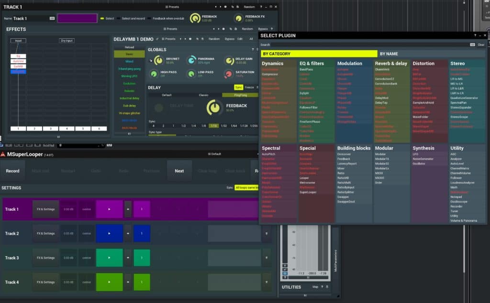Click Clear in the Select Plugin search
490x303 pixels.
481,44
